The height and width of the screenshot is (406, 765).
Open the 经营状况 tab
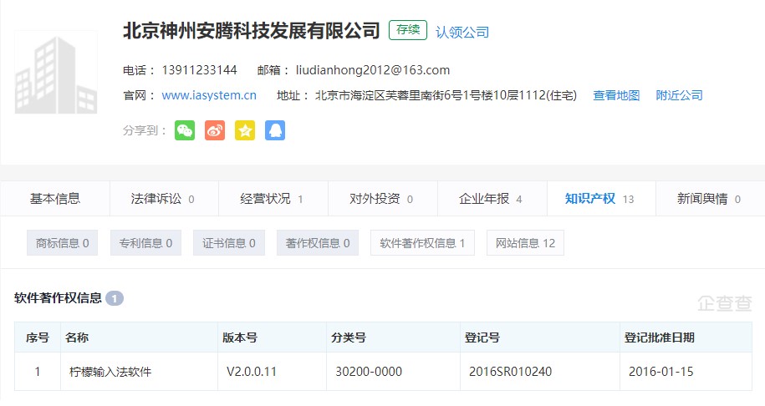pos(273,198)
